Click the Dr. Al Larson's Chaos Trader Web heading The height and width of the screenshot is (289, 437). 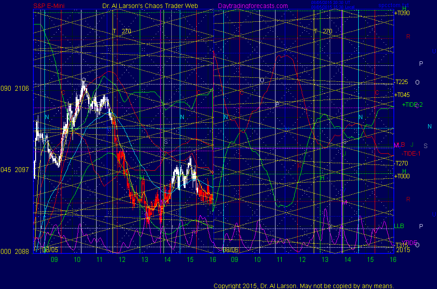[150, 6]
